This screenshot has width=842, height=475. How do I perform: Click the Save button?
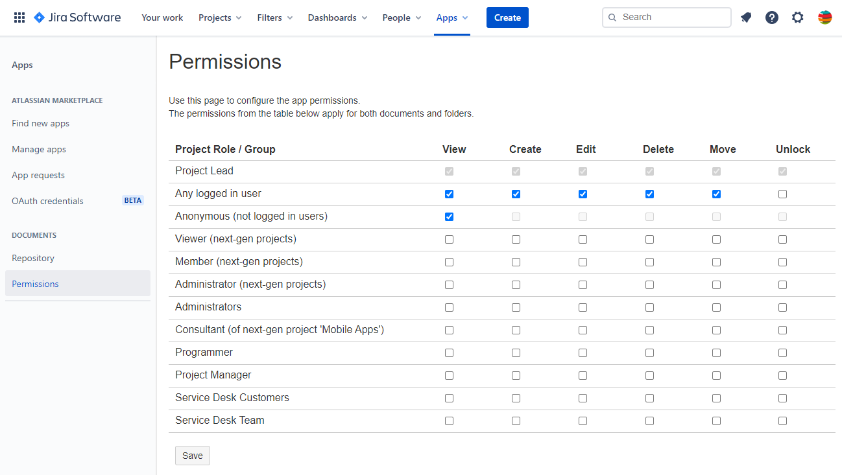click(193, 456)
